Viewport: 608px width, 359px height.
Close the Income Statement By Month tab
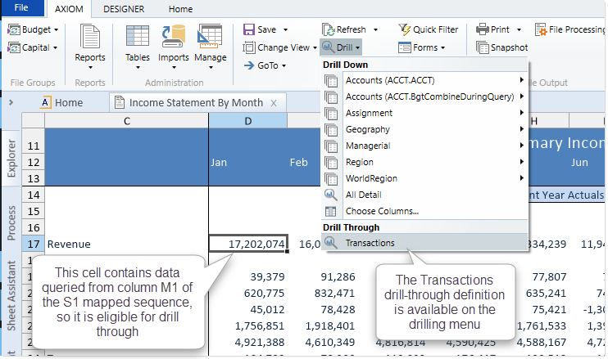(274, 103)
